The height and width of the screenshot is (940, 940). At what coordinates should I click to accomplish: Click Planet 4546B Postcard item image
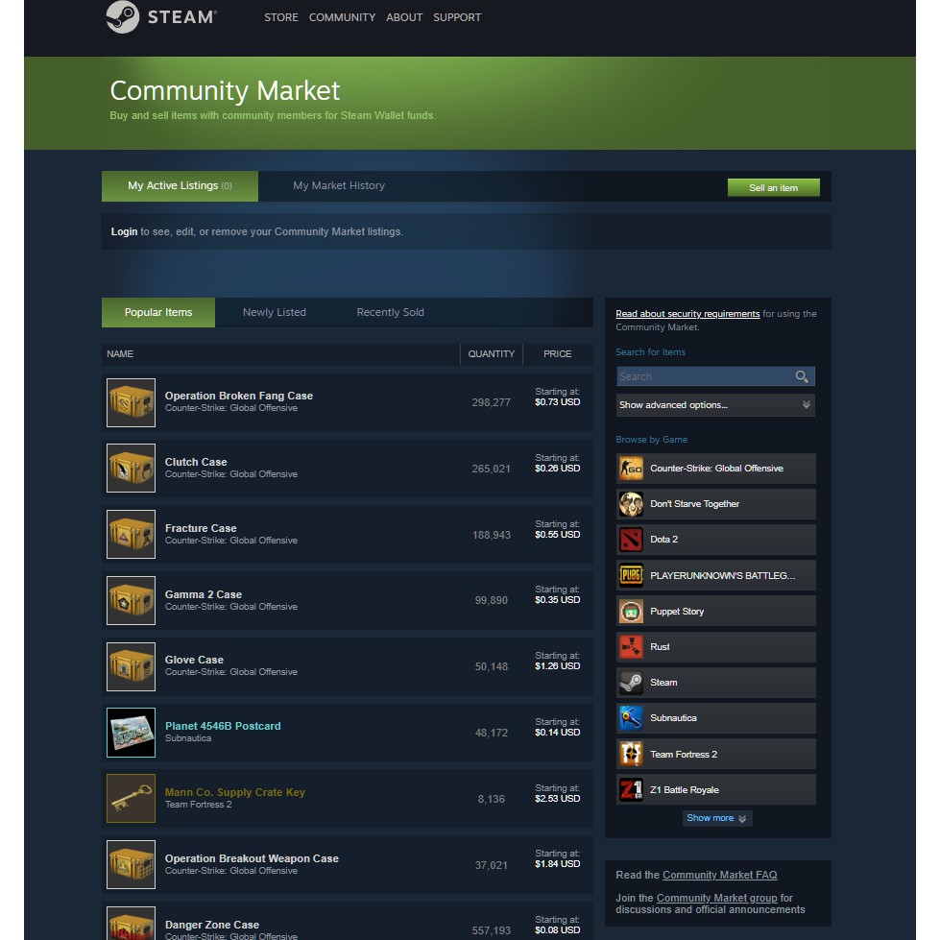coord(131,733)
